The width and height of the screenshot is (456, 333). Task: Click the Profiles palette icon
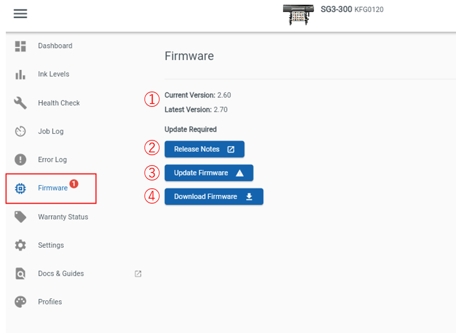coord(21,302)
